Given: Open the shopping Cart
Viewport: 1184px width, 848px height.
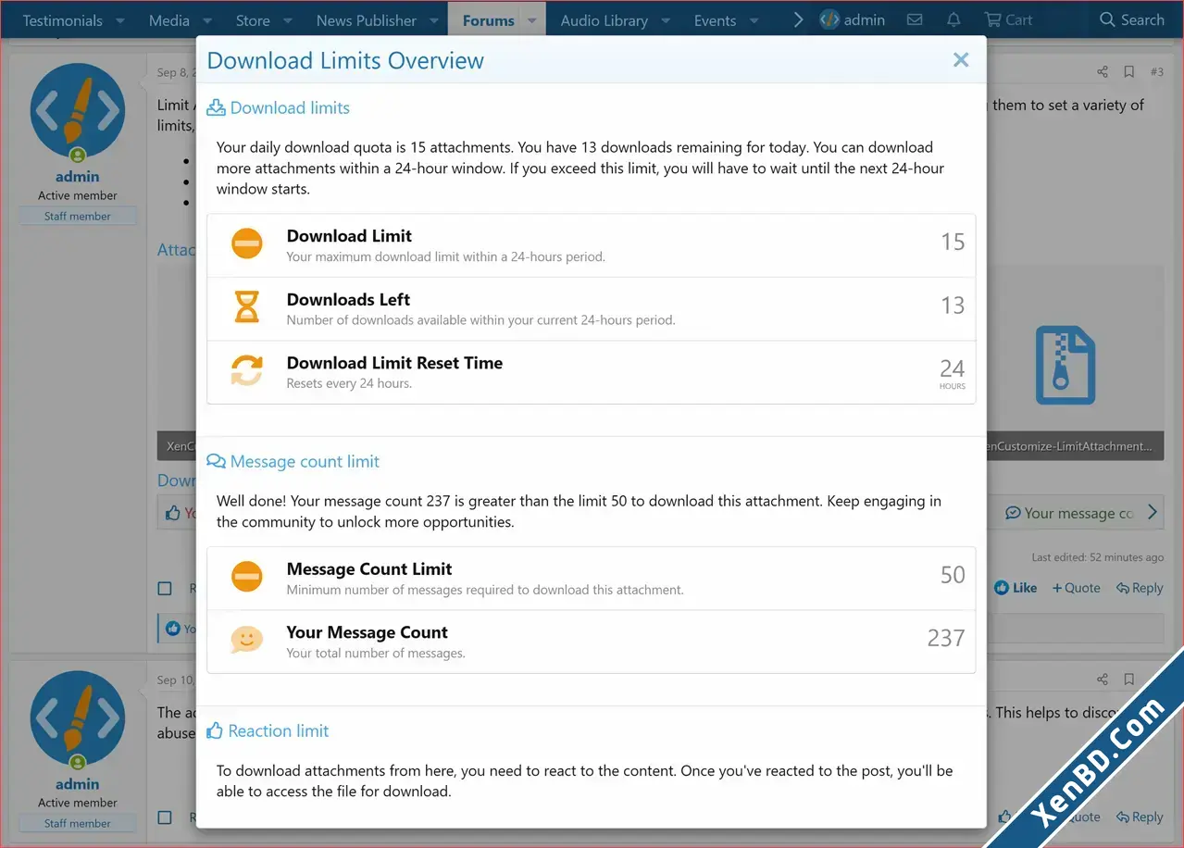Looking at the screenshot, I should [x=1008, y=19].
